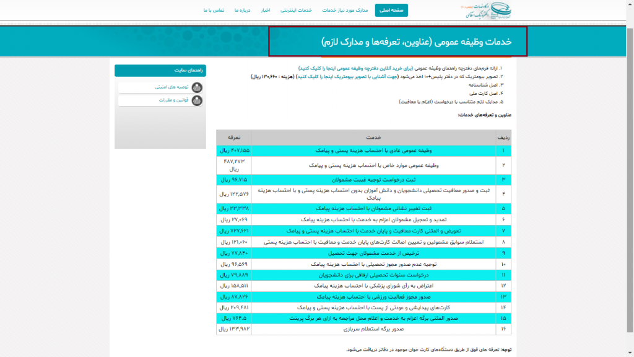Click tariff ۸۷,۸۲۶ ریال
Image resolution: width=634 pixels, height=357 pixels.
[234, 297]
